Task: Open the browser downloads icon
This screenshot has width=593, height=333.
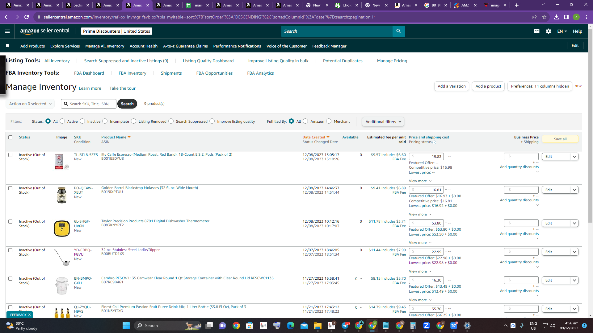Action: coord(557,17)
